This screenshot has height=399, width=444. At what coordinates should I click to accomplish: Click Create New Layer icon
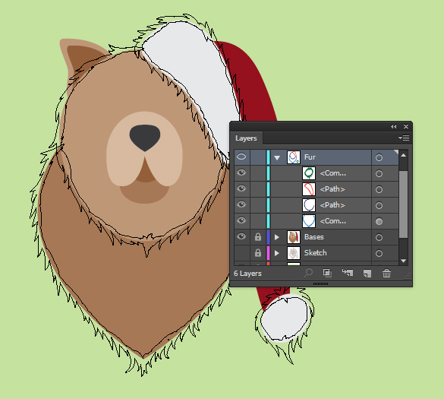click(x=367, y=274)
